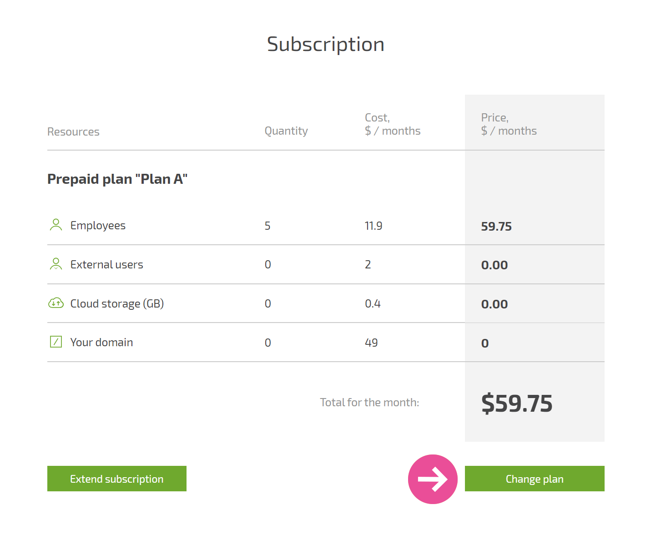Click the $59.75 monthly total
Screen dimensions: 656x535
(517, 403)
